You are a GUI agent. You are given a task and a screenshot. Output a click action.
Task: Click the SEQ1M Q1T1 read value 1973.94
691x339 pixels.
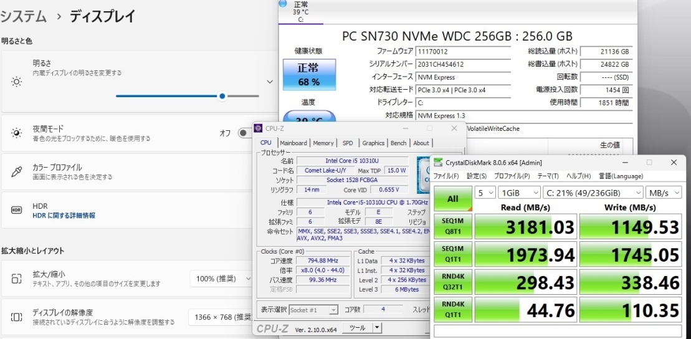click(526, 254)
